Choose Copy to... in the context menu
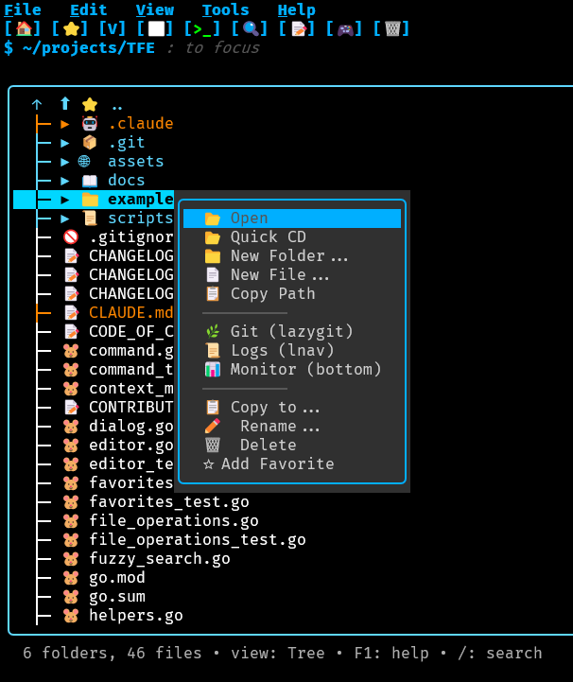The width and height of the screenshot is (573, 682). point(292,408)
